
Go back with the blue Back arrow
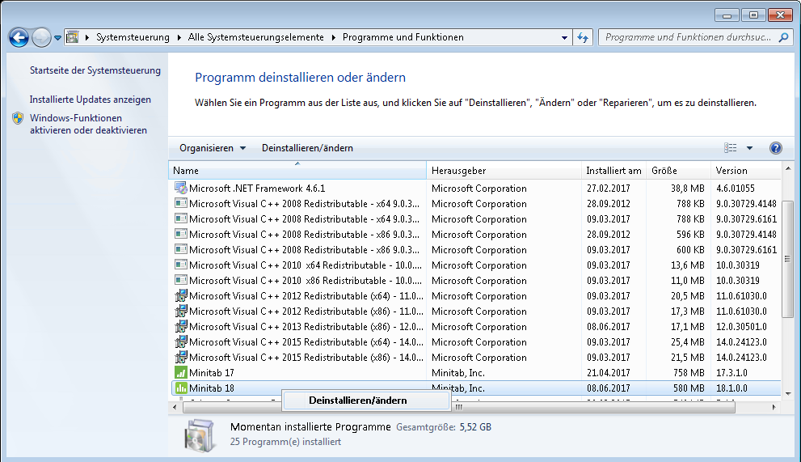coord(19,37)
